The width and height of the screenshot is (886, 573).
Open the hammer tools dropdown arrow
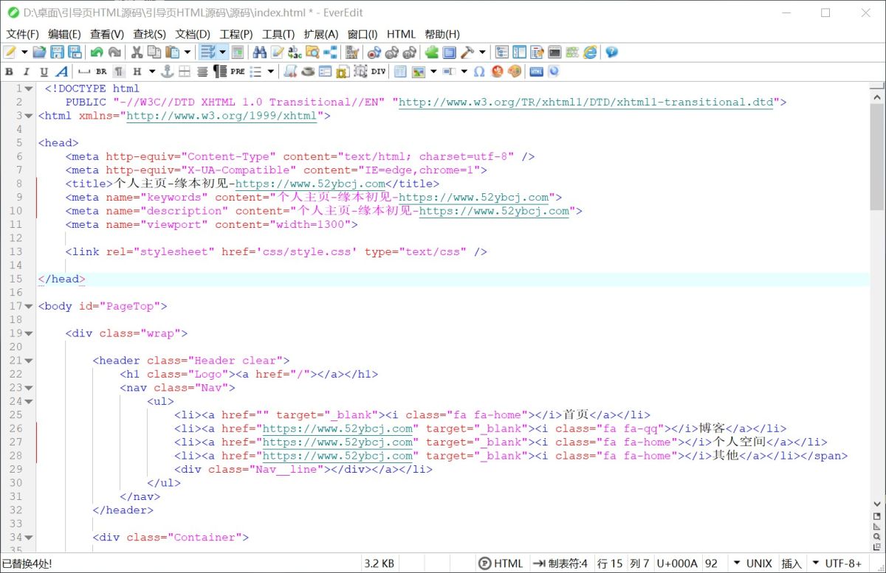483,52
